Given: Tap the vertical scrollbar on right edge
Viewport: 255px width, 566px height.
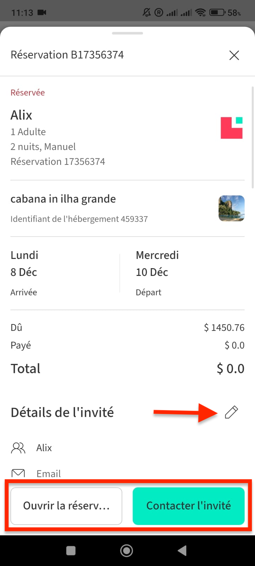Looking at the screenshot, I should pyautogui.click(x=253, y=137).
